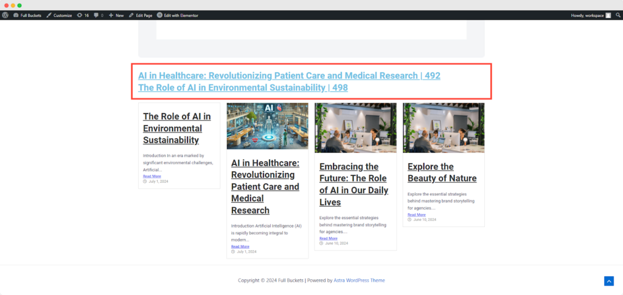Open the WordPress logo menu

coord(5,15)
